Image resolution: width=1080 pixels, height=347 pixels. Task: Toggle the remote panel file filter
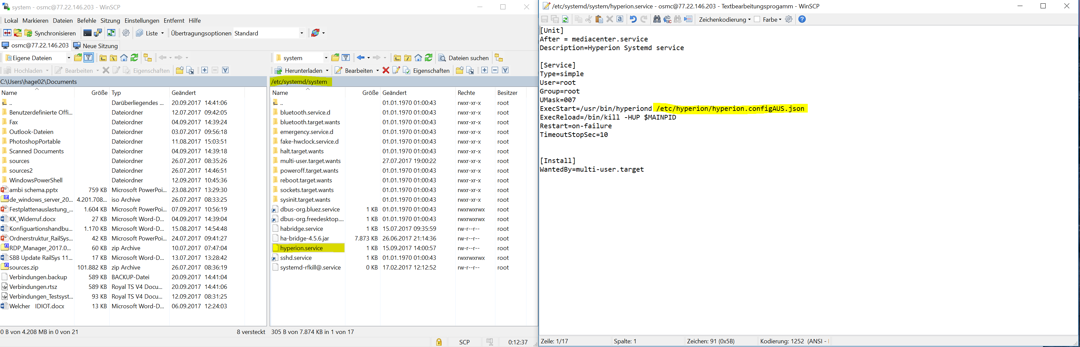pos(346,58)
